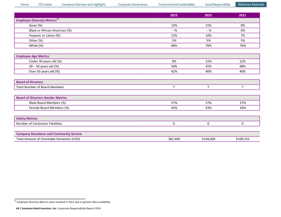Screen dimensions: 281x217
Task: Click the 2022 column header
Action: click(208, 15)
